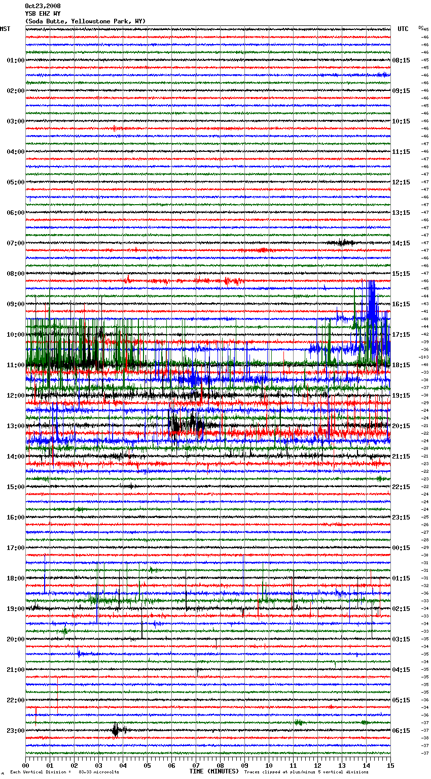Pick the "20:15" UTC time label
Viewport: 431px width, 779px height.
pyautogui.click(x=401, y=426)
